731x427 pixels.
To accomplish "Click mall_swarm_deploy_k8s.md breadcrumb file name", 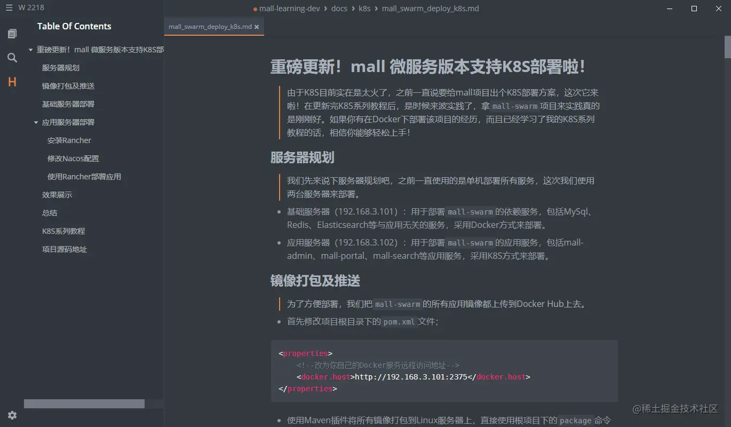I will [431, 9].
